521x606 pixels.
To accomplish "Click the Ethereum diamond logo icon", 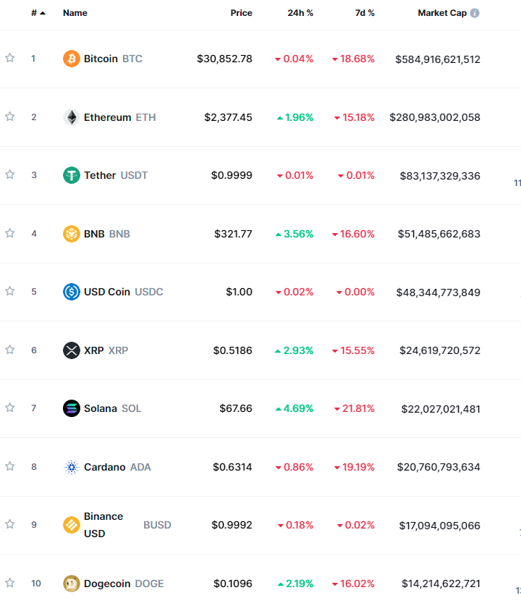I will 72,117.
